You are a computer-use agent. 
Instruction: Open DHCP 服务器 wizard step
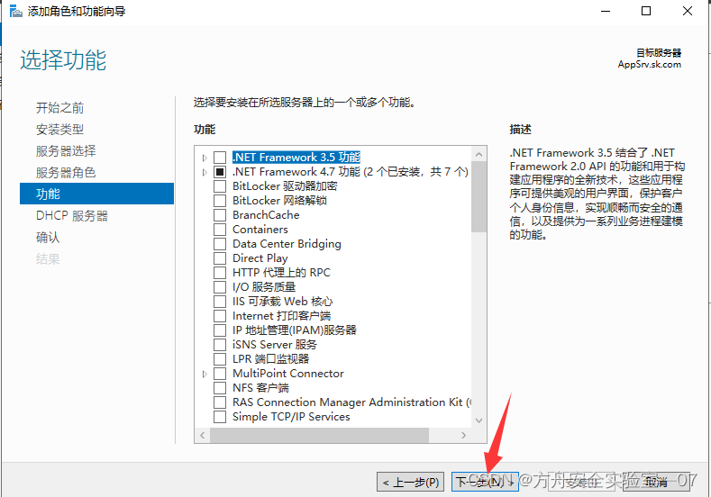point(72,216)
